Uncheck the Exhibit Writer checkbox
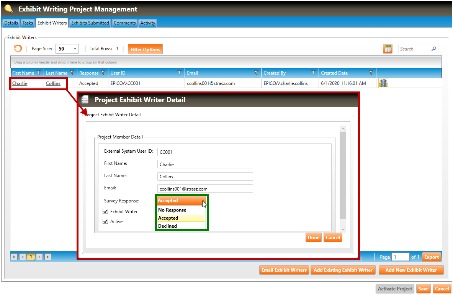Screen dimensions: 453x295 tap(105, 211)
